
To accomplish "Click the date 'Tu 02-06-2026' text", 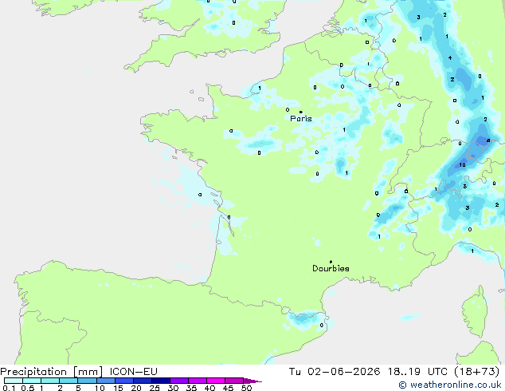I will coord(335,372).
